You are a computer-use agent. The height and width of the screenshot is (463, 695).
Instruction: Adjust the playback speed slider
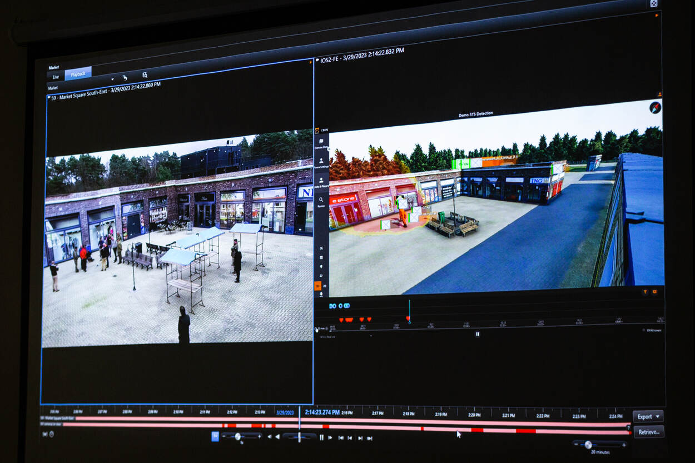pos(238,437)
